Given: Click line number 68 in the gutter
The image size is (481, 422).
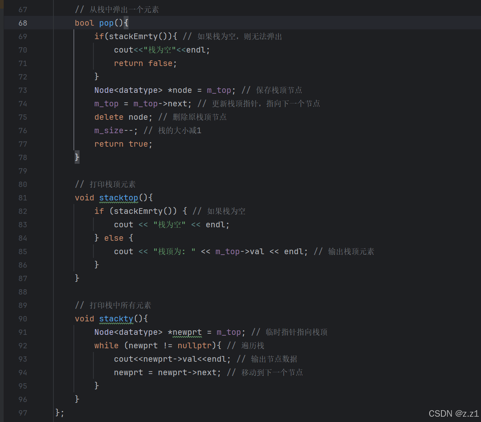Looking at the screenshot, I should coord(23,23).
